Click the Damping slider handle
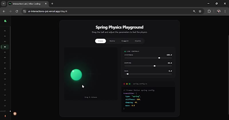Screen dimensions: 229x120 [155, 66]
